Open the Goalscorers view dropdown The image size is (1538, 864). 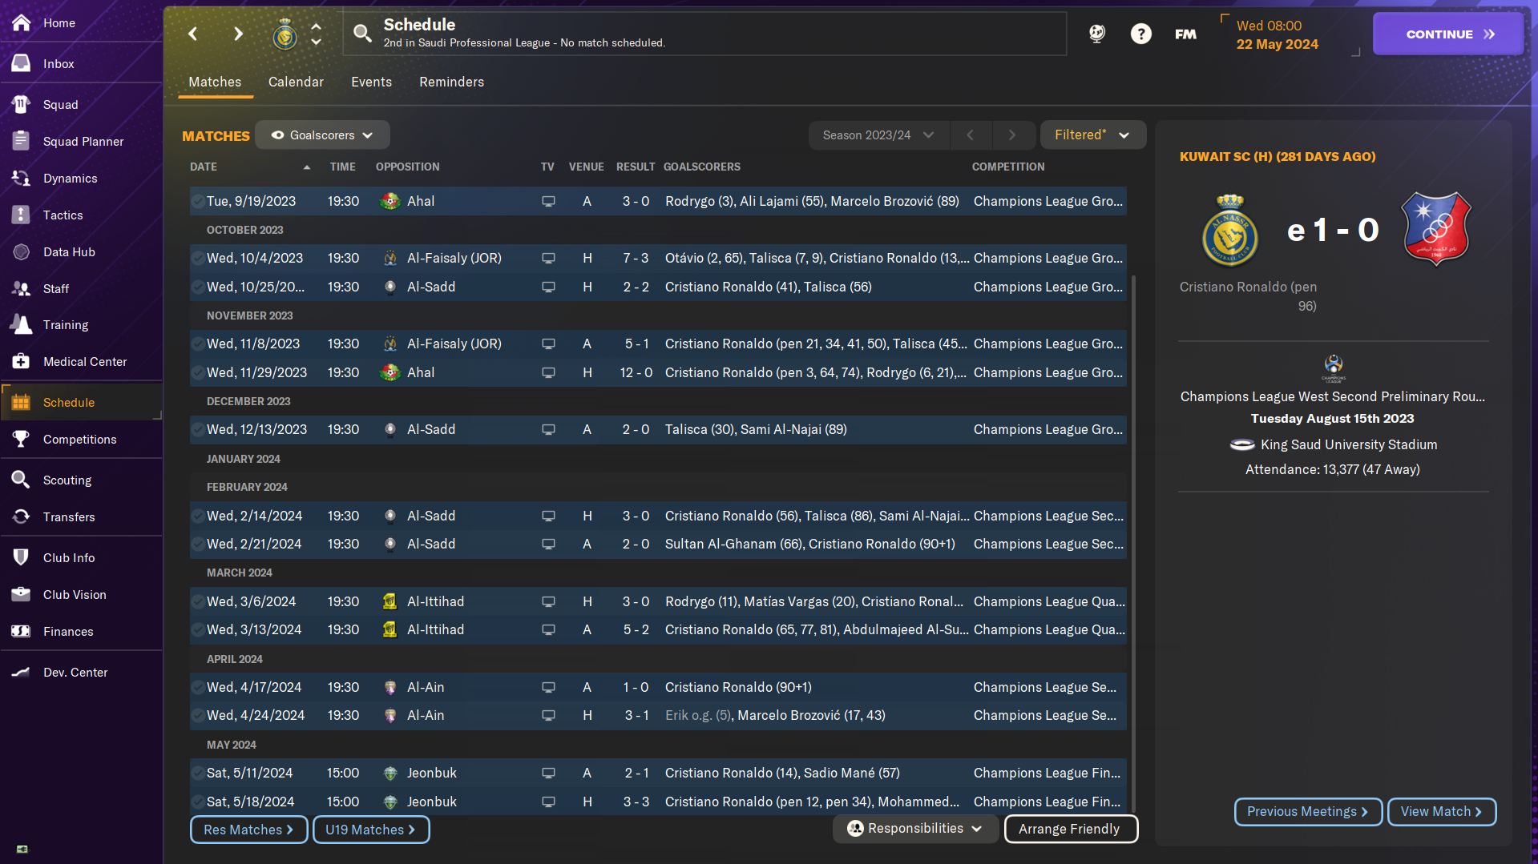[x=322, y=135]
